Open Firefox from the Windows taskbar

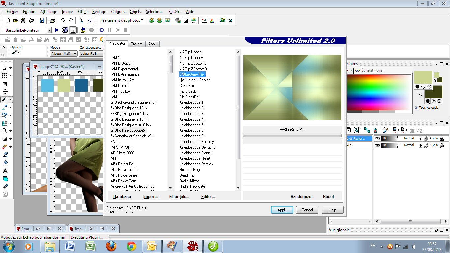pos(111,246)
